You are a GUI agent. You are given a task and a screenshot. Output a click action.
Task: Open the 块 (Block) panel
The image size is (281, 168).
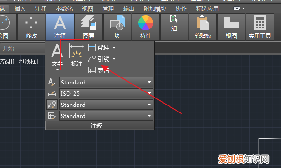[x=117, y=27]
